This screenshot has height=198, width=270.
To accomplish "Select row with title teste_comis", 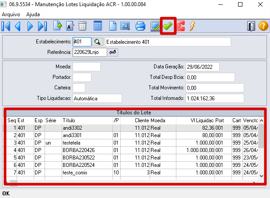I will 132,173.
